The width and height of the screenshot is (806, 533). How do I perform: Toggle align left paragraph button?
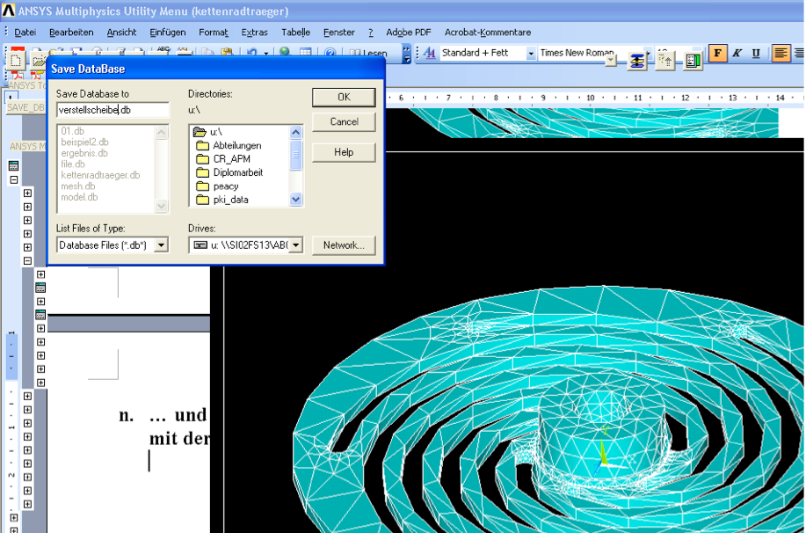click(781, 53)
